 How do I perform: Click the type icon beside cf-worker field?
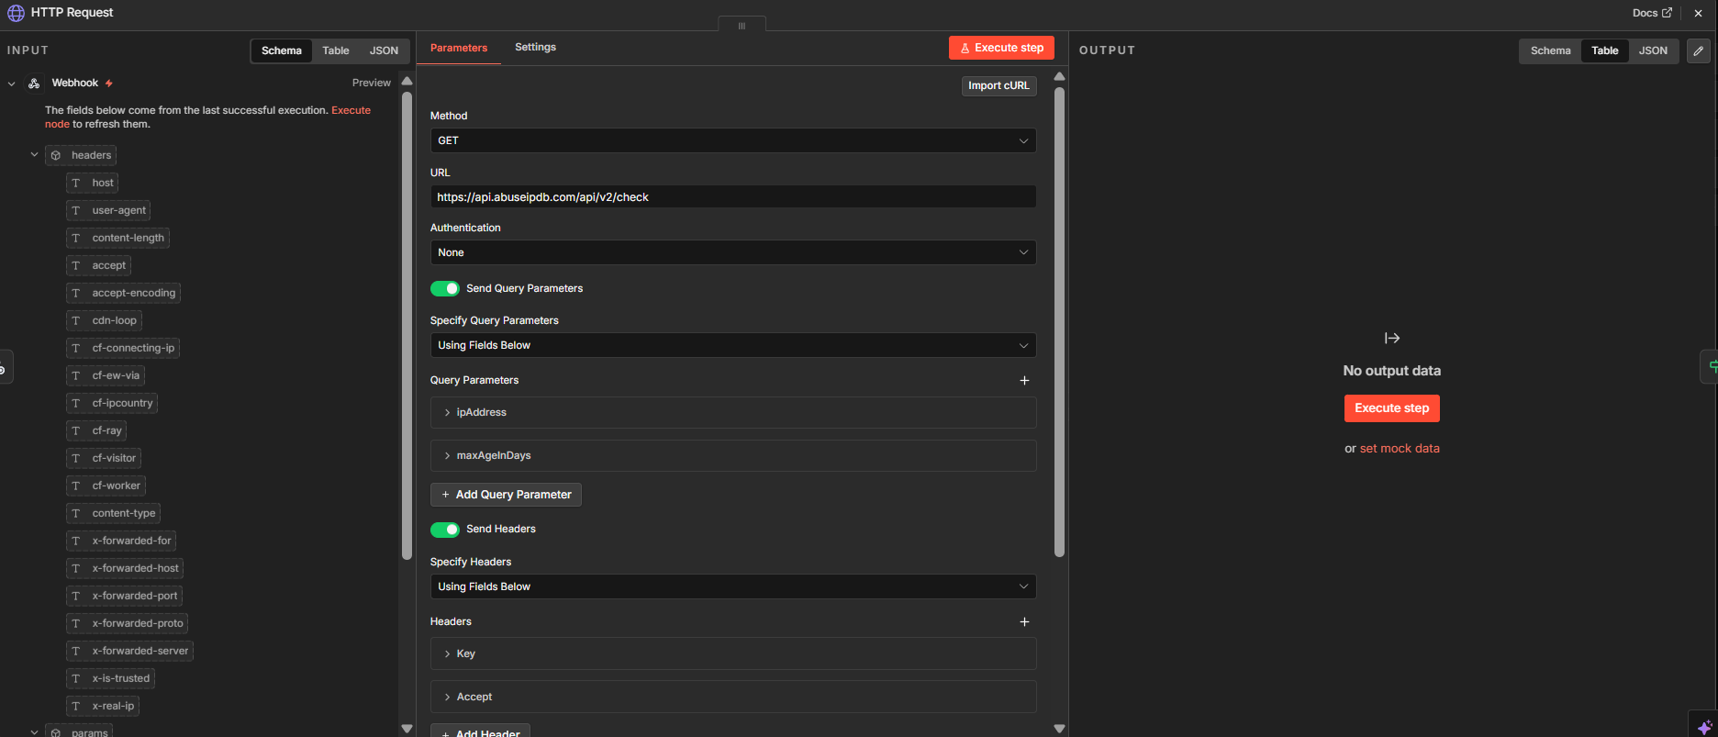tap(76, 486)
